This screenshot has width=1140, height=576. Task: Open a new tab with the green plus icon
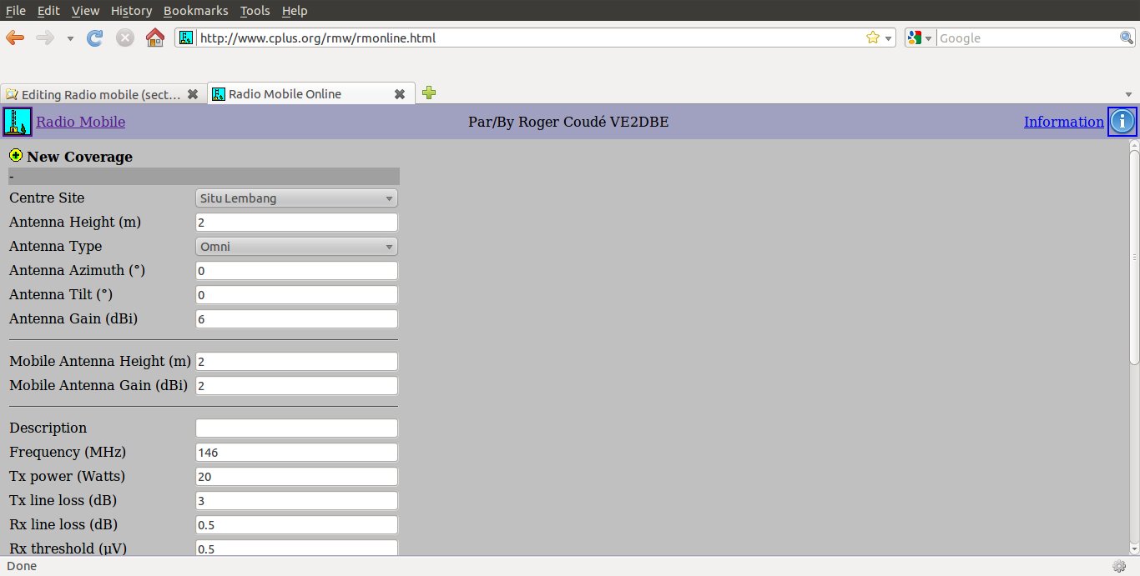click(x=429, y=93)
